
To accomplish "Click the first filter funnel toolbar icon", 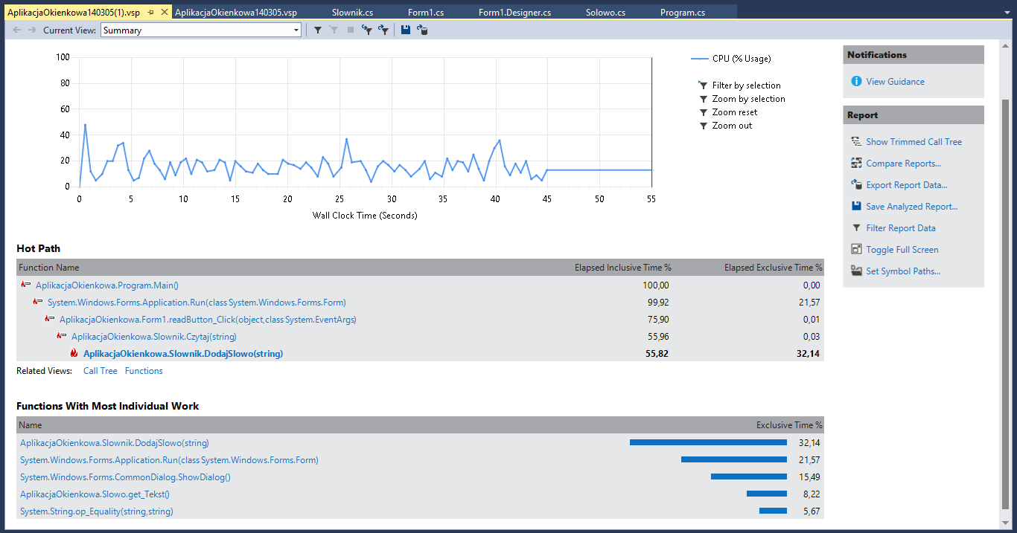I will [318, 30].
